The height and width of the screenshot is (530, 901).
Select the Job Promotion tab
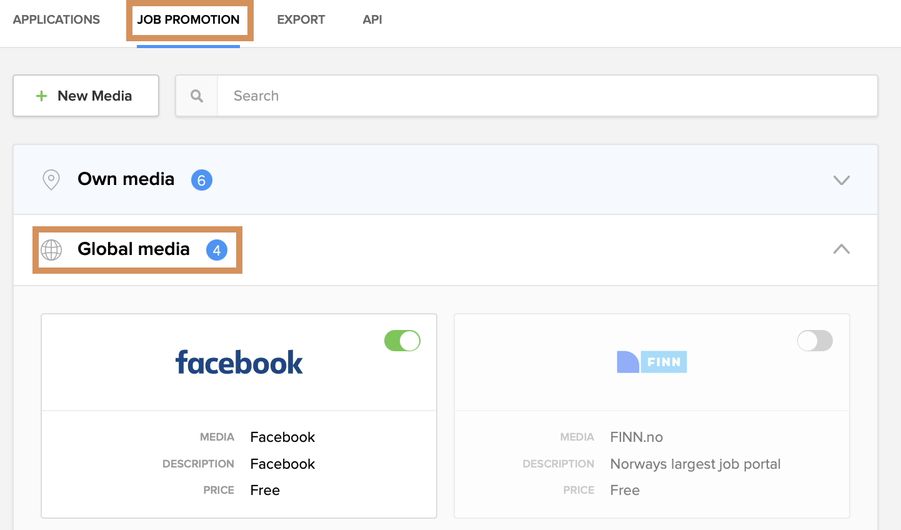pyautogui.click(x=188, y=19)
